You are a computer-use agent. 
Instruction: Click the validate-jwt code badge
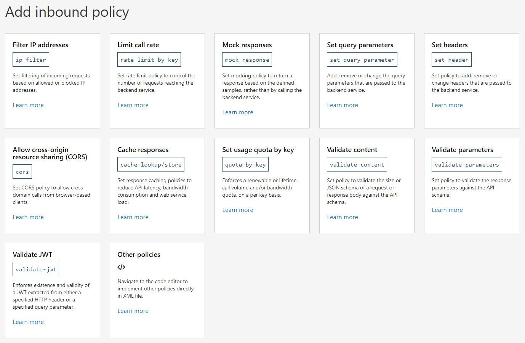[35, 269]
